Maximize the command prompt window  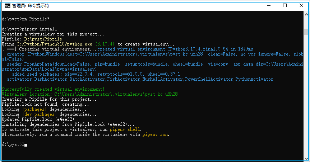[285, 5]
